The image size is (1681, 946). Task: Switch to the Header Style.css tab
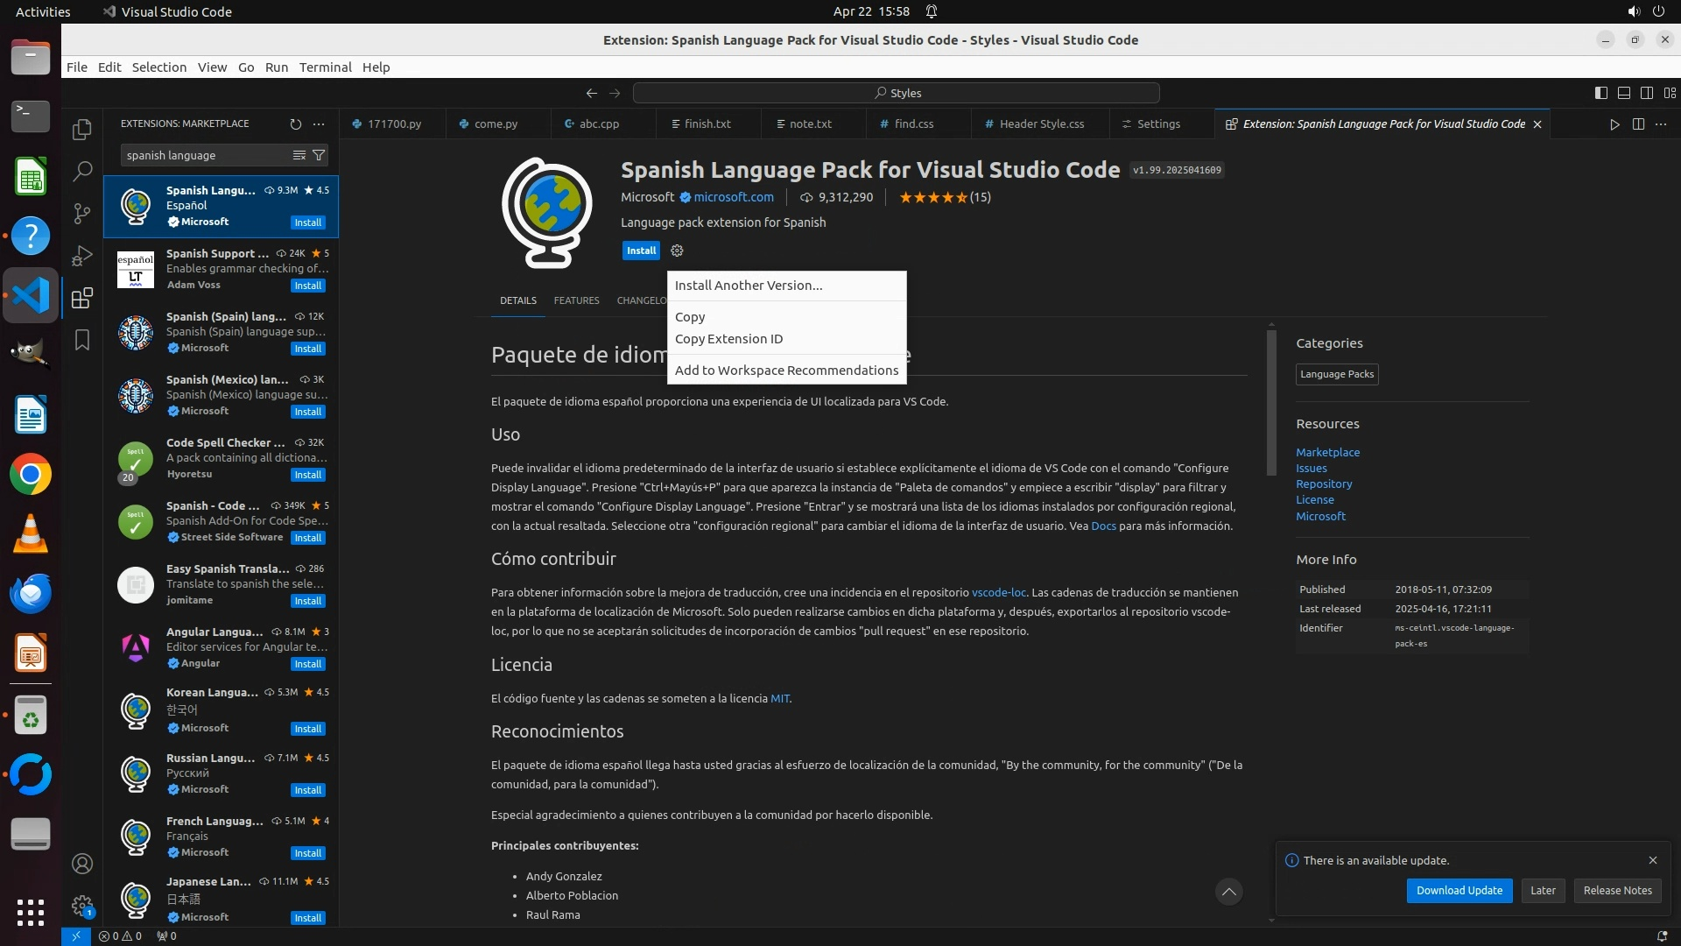tap(1041, 124)
